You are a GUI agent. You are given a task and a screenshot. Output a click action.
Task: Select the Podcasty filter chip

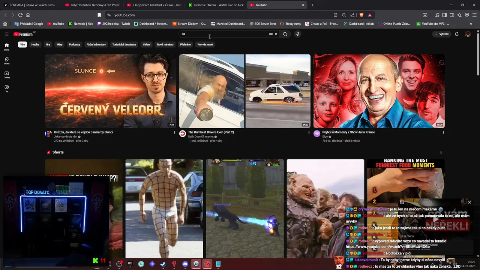click(75, 45)
